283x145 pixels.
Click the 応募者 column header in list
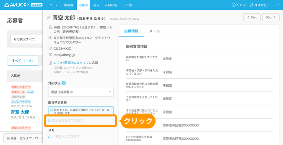15,76
